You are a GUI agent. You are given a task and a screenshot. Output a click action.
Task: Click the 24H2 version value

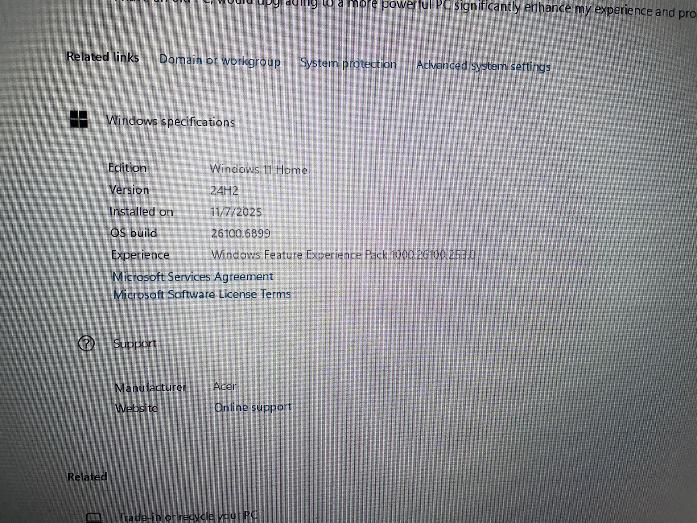224,190
